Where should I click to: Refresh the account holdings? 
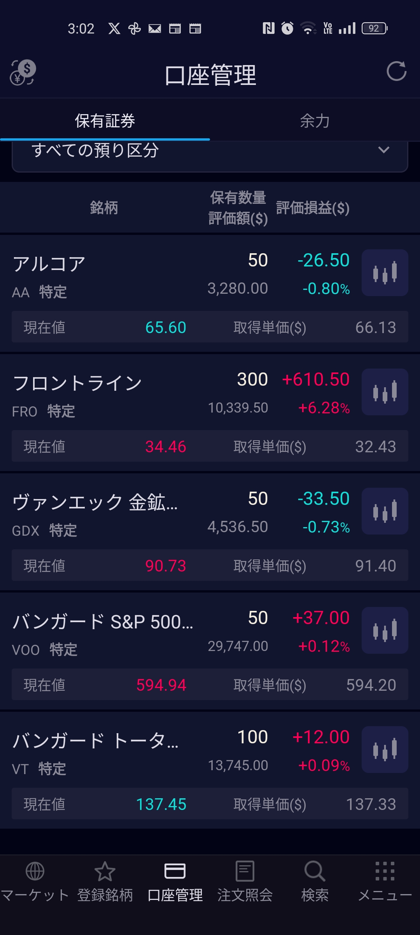point(396,71)
